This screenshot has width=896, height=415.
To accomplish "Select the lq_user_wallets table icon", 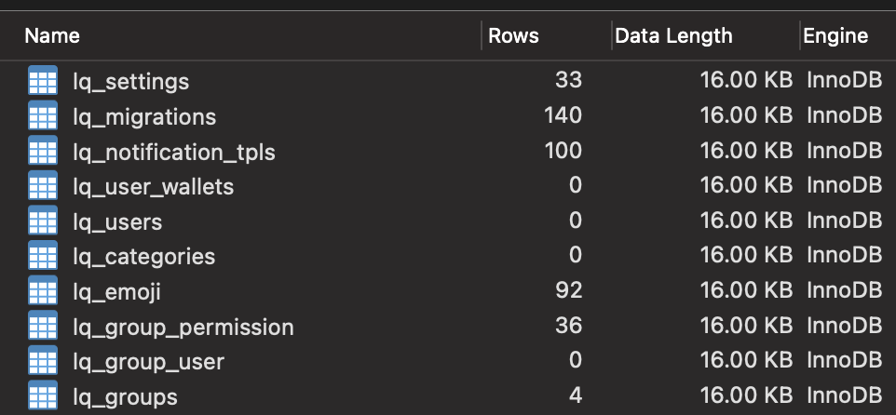I will 43,185.
